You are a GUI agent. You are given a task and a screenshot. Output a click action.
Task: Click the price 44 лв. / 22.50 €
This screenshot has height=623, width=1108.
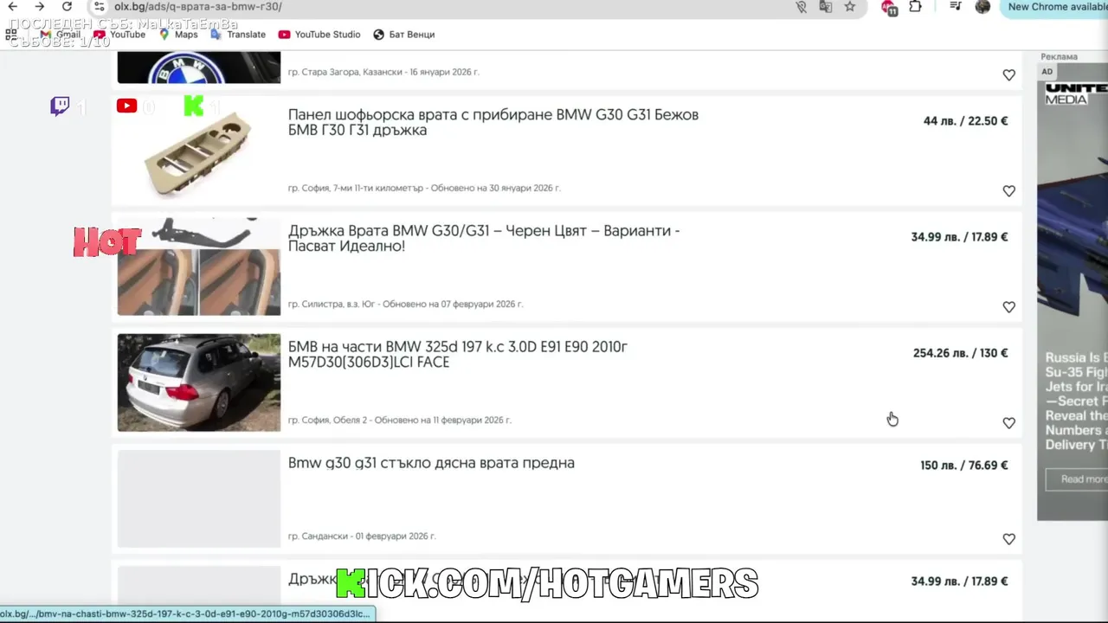tap(965, 121)
